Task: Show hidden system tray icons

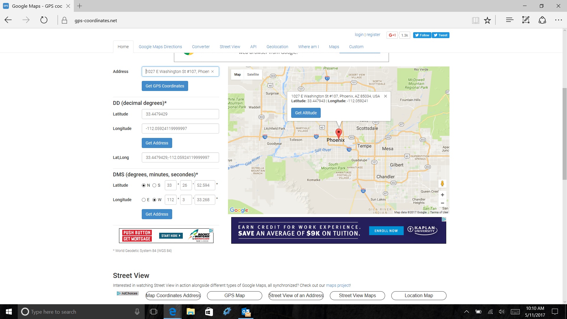Action: pos(467,312)
